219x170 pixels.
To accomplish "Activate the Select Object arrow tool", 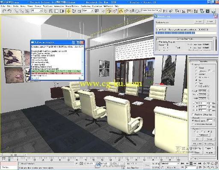I will 45,11.
